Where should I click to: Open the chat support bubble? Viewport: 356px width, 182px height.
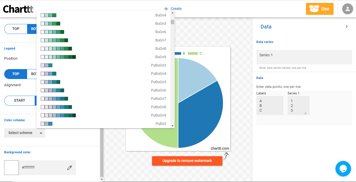point(343,169)
